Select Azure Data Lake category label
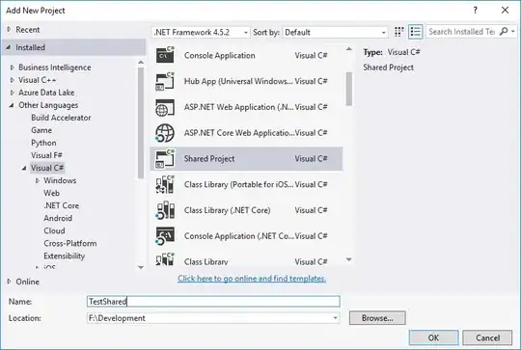The image size is (521, 350). pyautogui.click(x=46, y=93)
